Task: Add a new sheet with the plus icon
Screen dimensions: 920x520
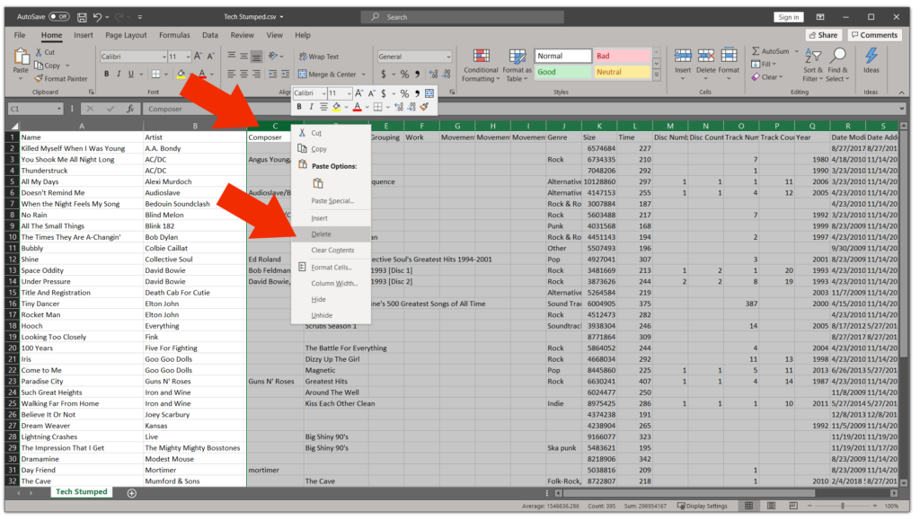Action: tap(132, 493)
